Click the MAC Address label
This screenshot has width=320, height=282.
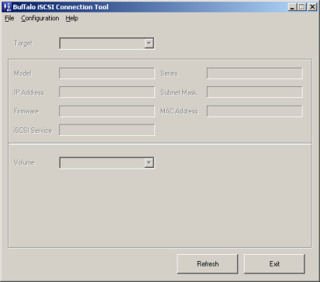pos(179,111)
